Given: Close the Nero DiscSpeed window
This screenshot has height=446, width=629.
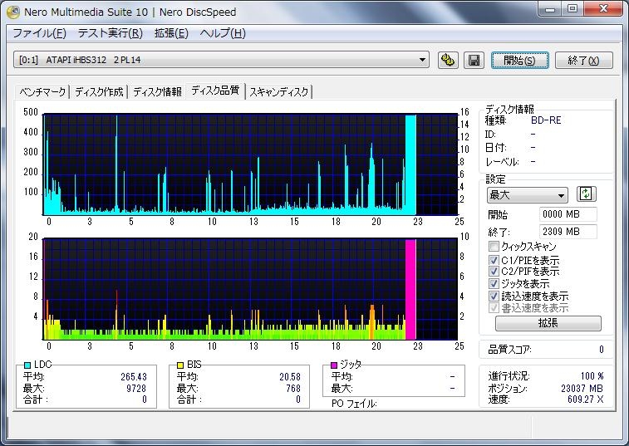Looking at the screenshot, I should 603,9.
